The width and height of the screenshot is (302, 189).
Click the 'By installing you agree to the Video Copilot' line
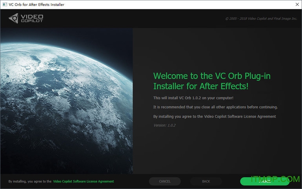[x=215, y=116]
